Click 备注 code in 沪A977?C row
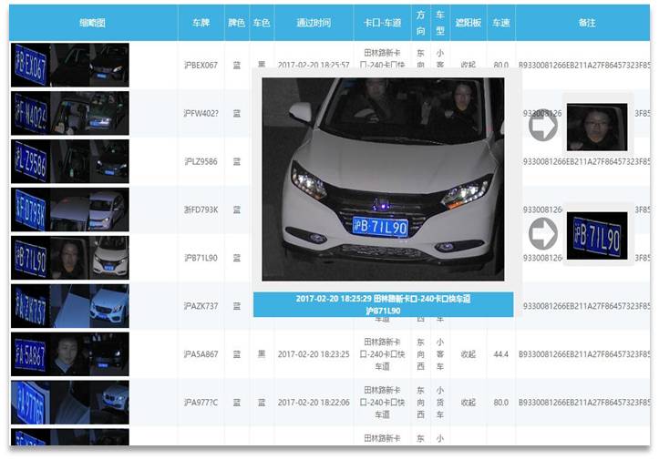Image resolution: width=659 pixels, height=460 pixels. tap(584, 403)
